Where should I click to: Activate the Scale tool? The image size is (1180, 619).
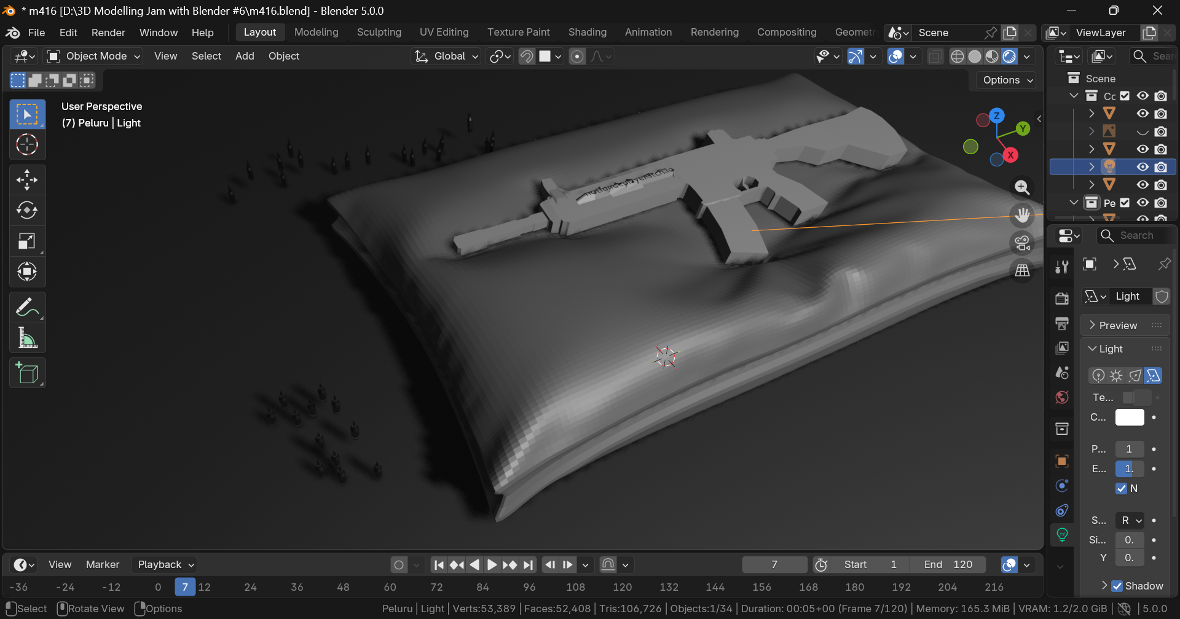point(27,241)
